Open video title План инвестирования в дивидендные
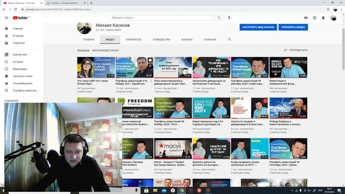 point(171,82)
